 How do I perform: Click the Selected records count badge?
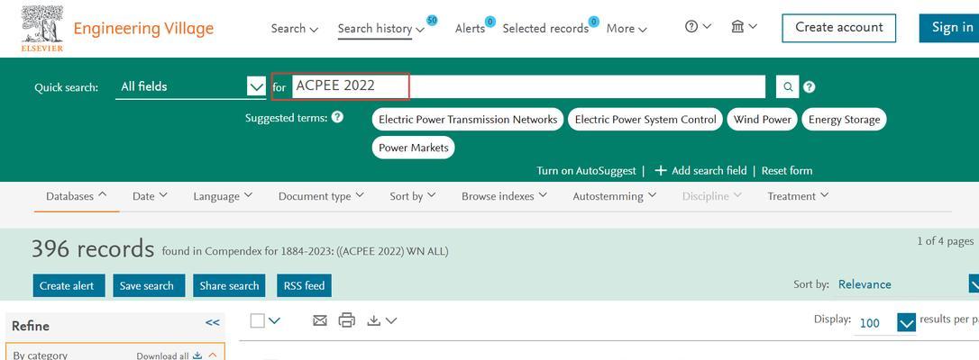tap(594, 22)
